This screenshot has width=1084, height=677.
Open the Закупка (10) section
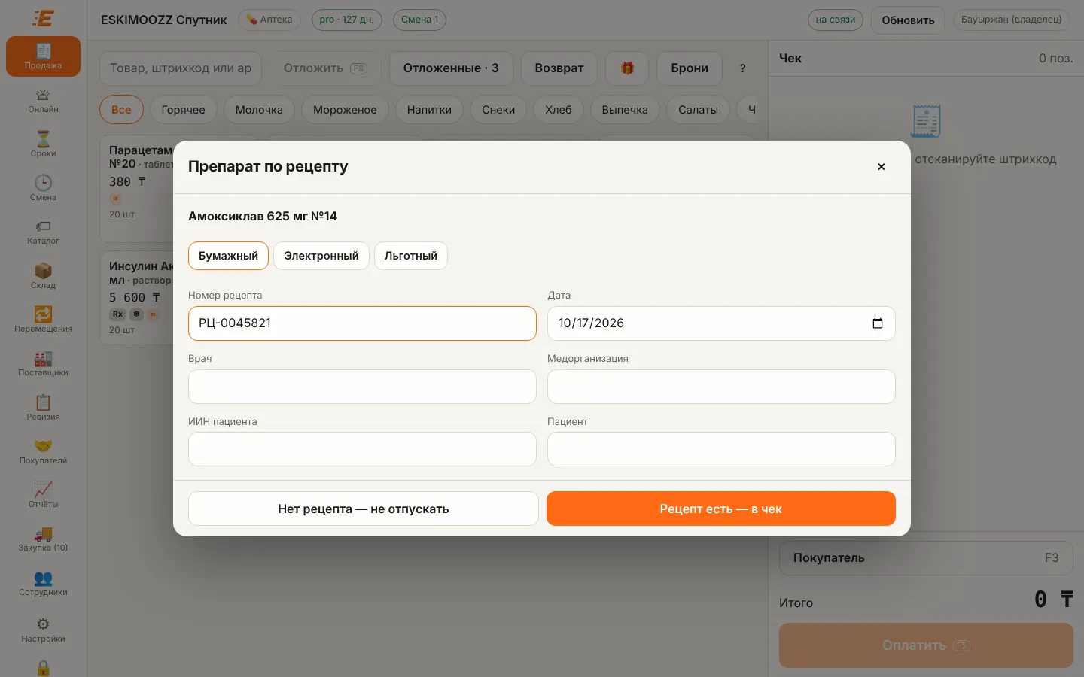(43, 539)
